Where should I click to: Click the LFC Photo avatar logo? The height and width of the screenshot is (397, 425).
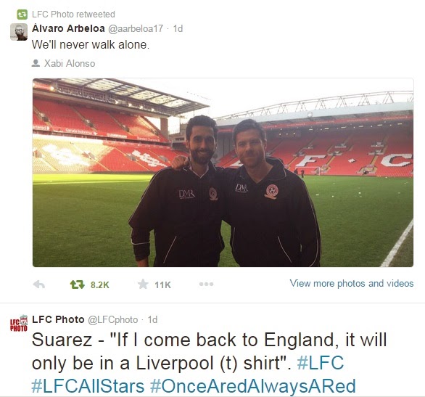tap(19, 323)
